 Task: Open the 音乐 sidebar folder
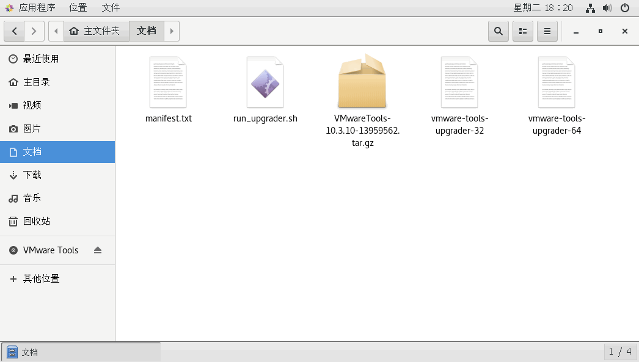57,198
